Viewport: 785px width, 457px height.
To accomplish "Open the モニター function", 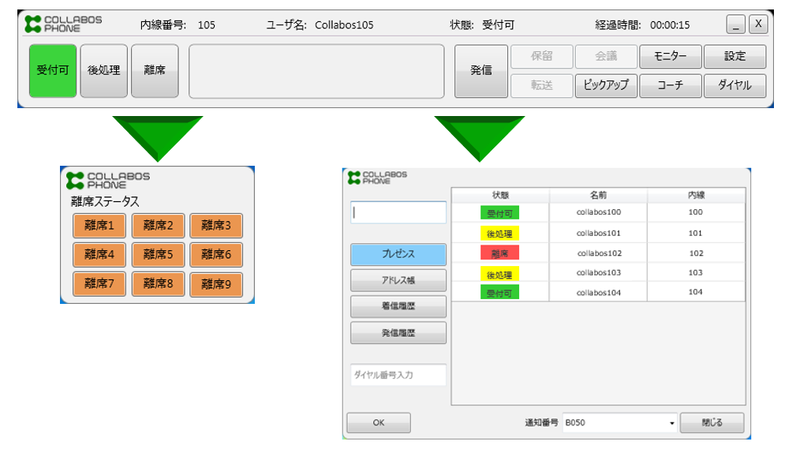I will (670, 57).
